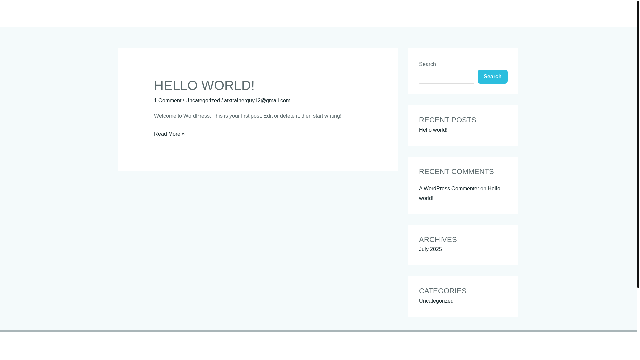Click the blue Search button
640x360 pixels.
[x=492, y=77]
